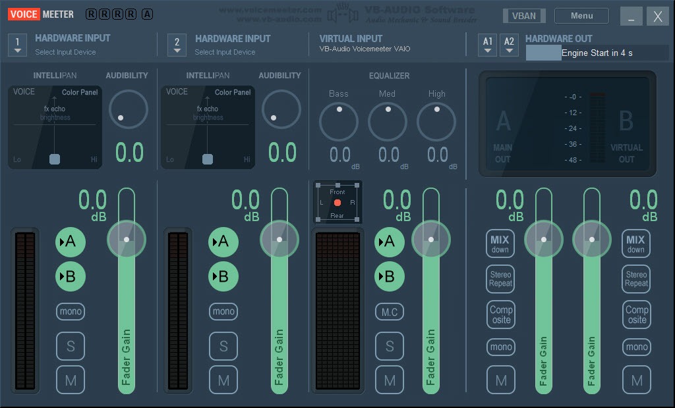Mute the Virtual Input strip
This screenshot has width=675, height=408.
(x=390, y=380)
